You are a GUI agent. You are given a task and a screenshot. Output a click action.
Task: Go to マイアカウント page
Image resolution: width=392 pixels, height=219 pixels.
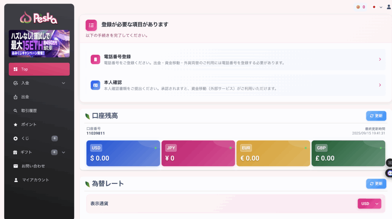(35, 180)
